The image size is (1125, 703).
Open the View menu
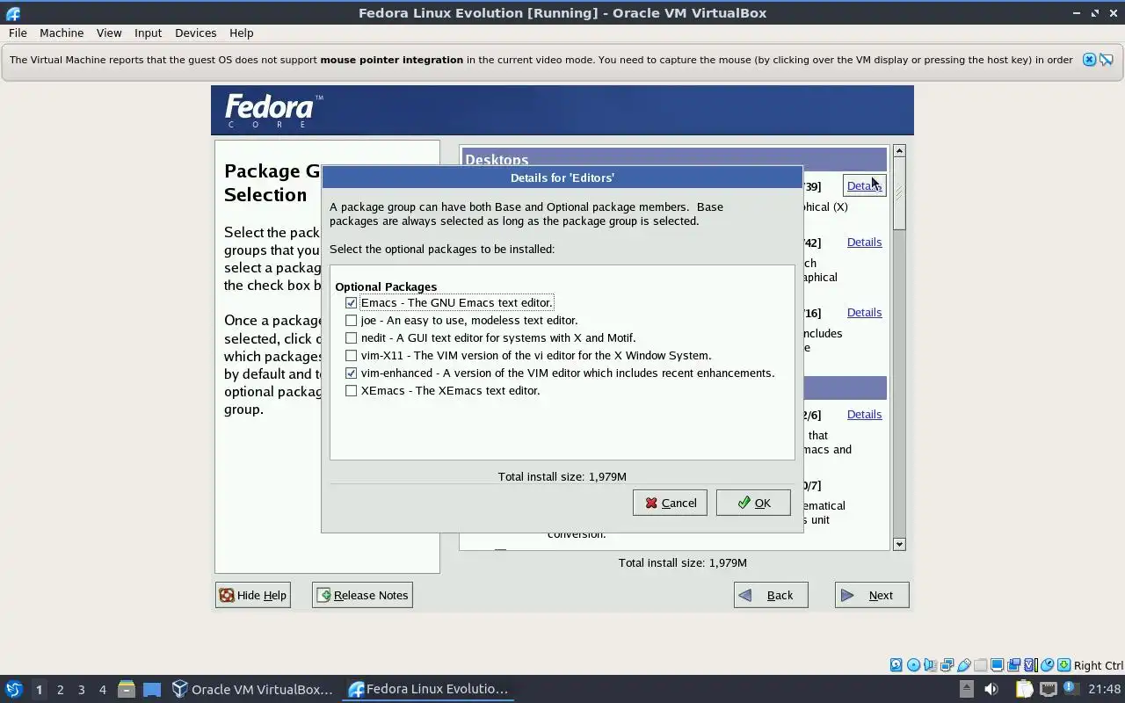pos(109,33)
